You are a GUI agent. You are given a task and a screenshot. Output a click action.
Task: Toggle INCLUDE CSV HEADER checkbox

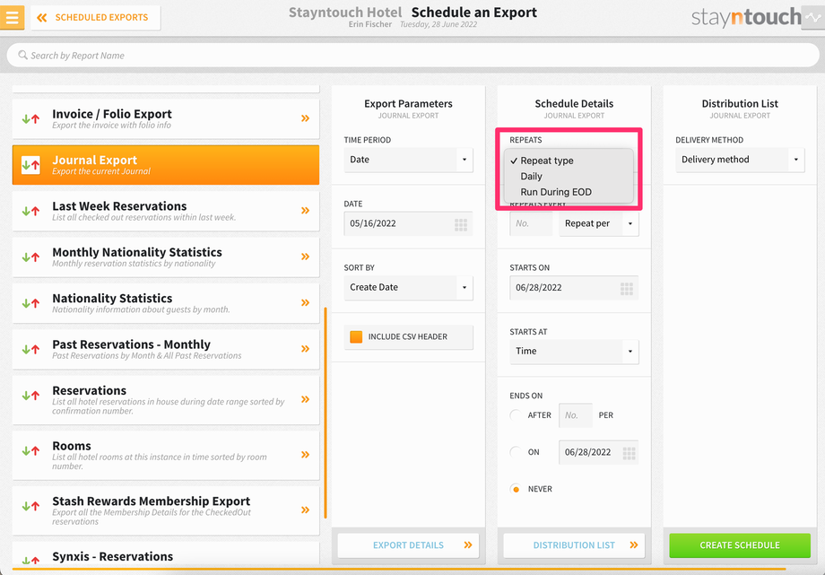pyautogui.click(x=356, y=337)
